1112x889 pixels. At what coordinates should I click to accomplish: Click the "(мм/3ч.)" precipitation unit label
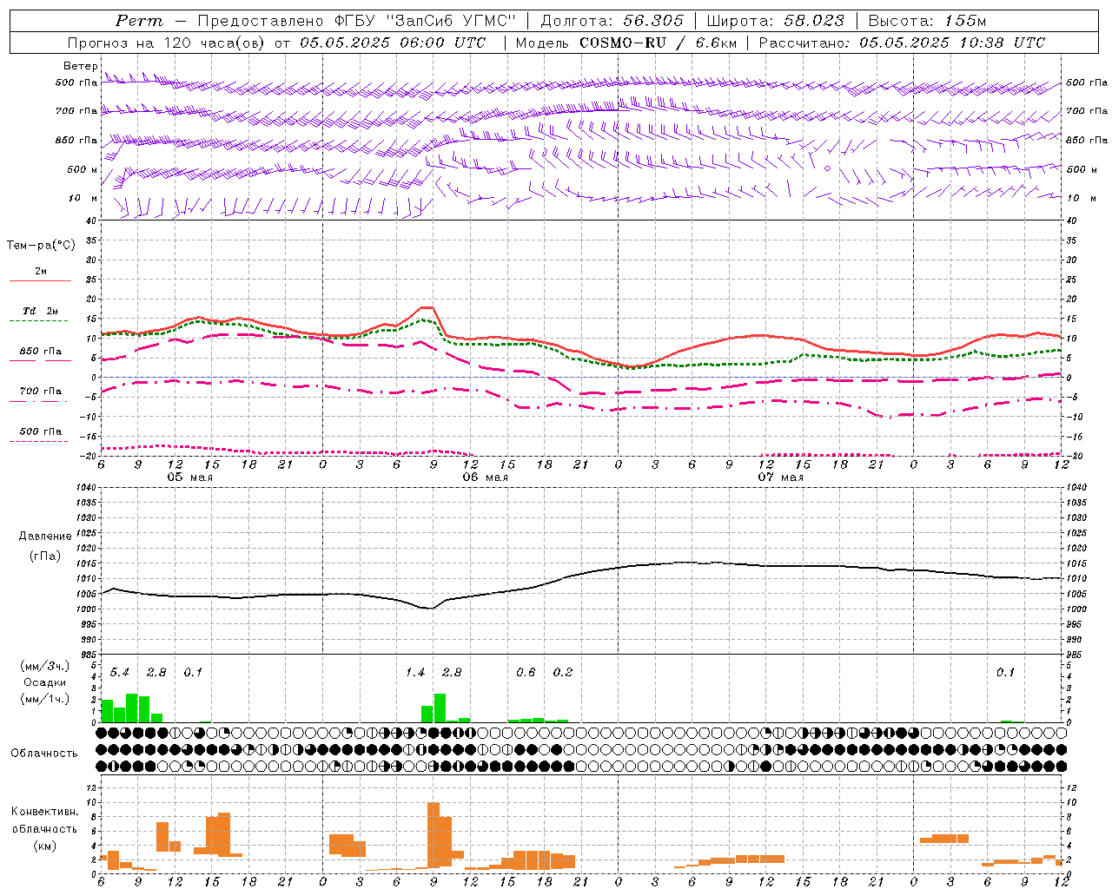[x=44, y=666]
